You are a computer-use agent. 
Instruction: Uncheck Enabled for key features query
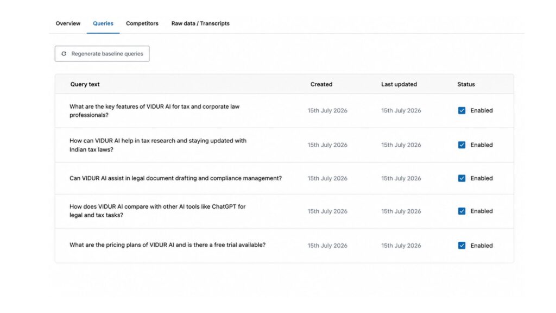462,110
